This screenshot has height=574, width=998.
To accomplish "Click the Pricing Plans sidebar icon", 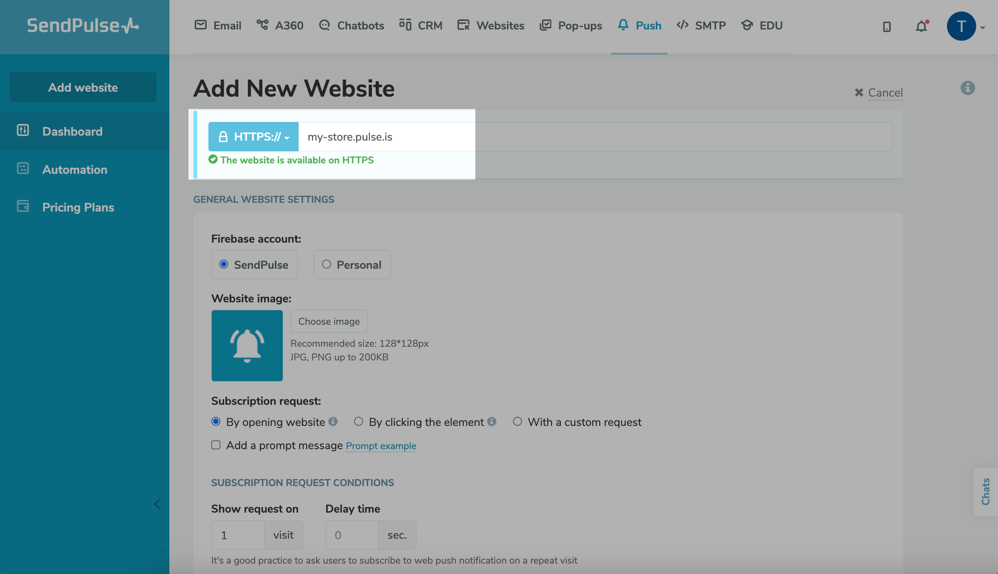I will pos(23,206).
